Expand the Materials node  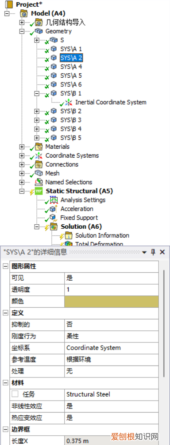click(x=22, y=147)
